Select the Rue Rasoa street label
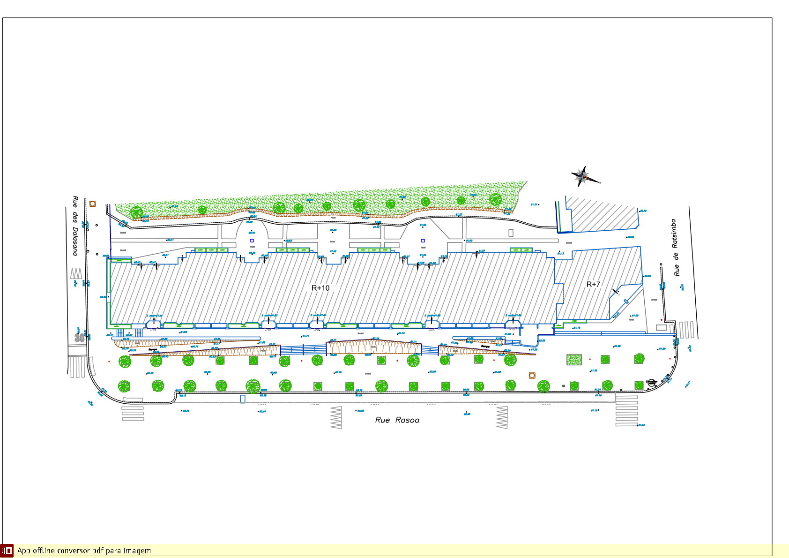Viewport: 789px width, 558px height. 397,420
